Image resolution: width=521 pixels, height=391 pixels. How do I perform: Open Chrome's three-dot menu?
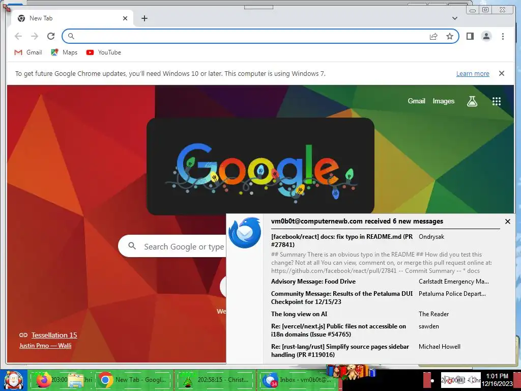(x=503, y=36)
